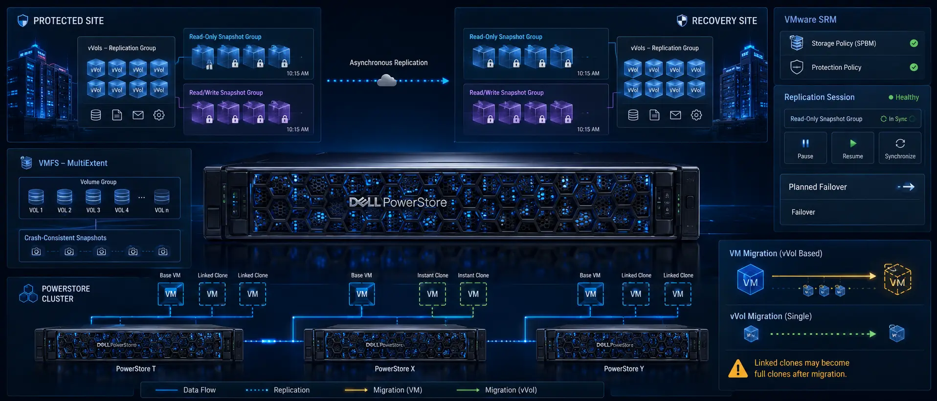Click the Asynchronous Replication label
Image resolution: width=937 pixels, height=401 pixels.
(388, 63)
